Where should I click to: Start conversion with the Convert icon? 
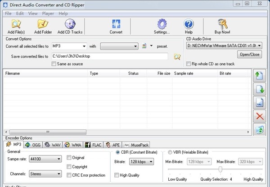[x=116, y=24]
